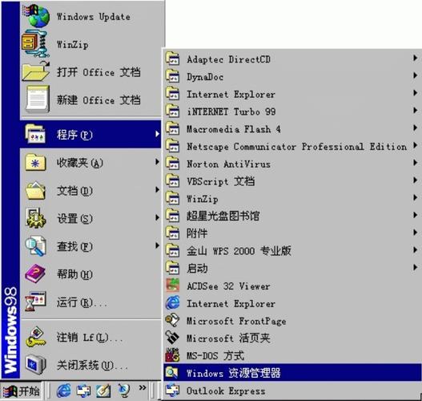Open the 文档(D) menu entry

[x=90, y=191]
